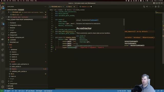164x92 pixels.
Task: Open the Manage settings gear
Action: (3, 87)
